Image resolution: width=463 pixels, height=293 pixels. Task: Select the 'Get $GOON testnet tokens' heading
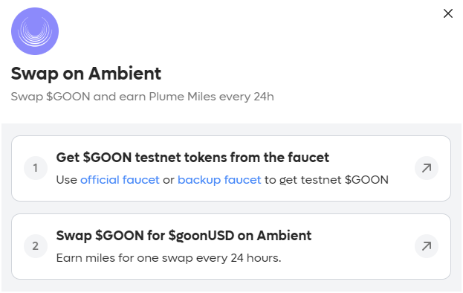click(192, 158)
